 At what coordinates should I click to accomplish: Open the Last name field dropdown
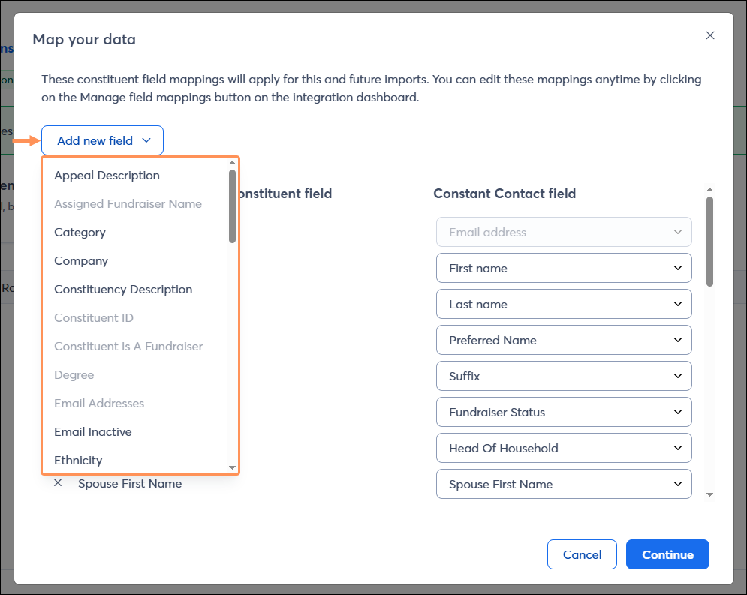click(563, 304)
